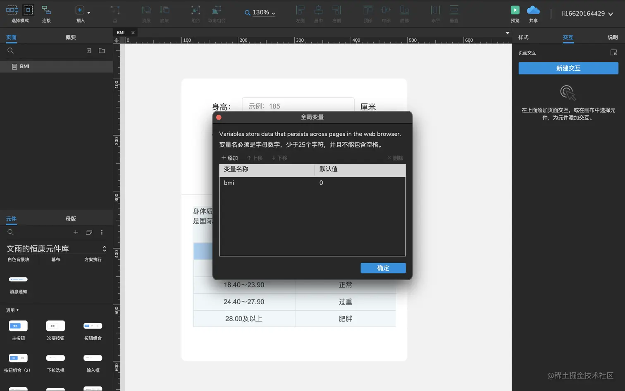This screenshot has height=391, width=625.
Task: Align left with 左侧 icon
Action: (x=301, y=10)
